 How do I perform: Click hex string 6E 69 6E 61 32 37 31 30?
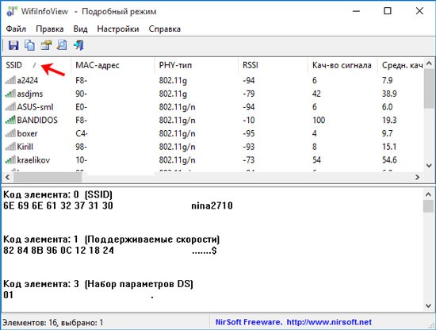[58, 206]
